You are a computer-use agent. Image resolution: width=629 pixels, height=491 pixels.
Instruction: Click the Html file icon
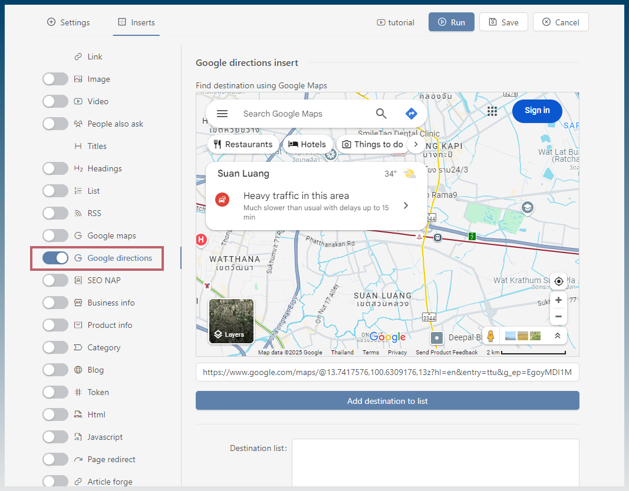coord(78,414)
